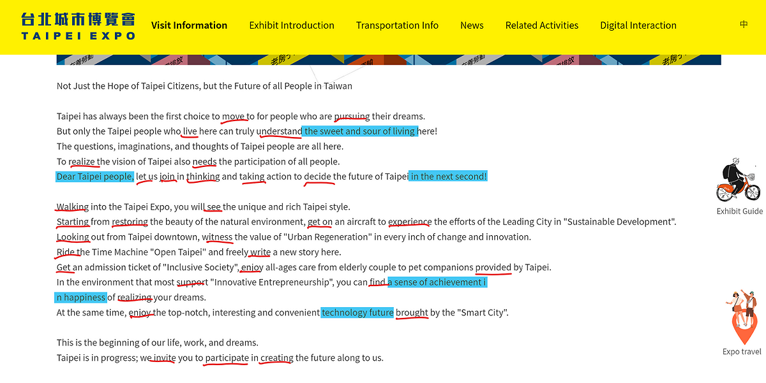Switch language with the 中 button
The width and height of the screenshot is (766, 383).
(744, 25)
